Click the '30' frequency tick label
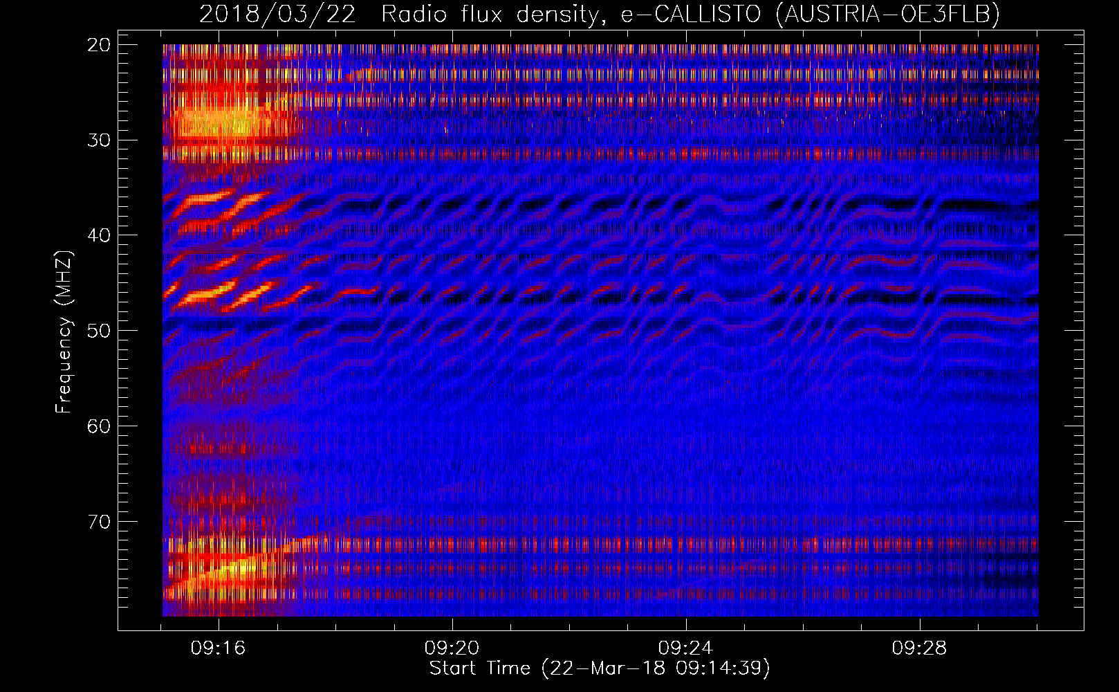 (99, 140)
